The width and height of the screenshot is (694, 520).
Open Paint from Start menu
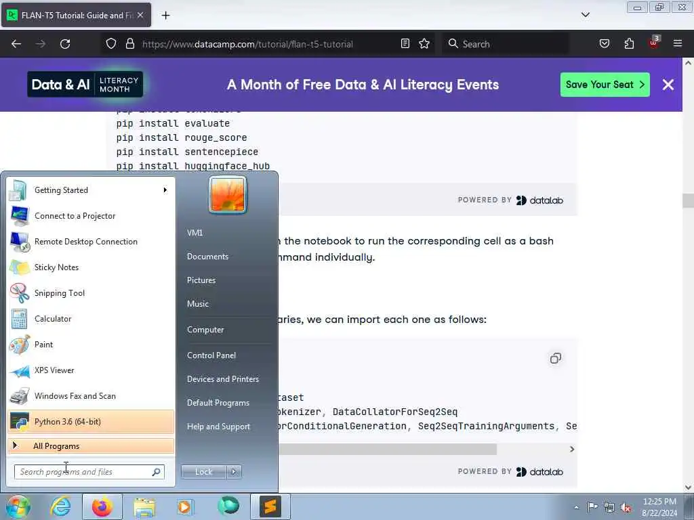pyautogui.click(x=91, y=345)
